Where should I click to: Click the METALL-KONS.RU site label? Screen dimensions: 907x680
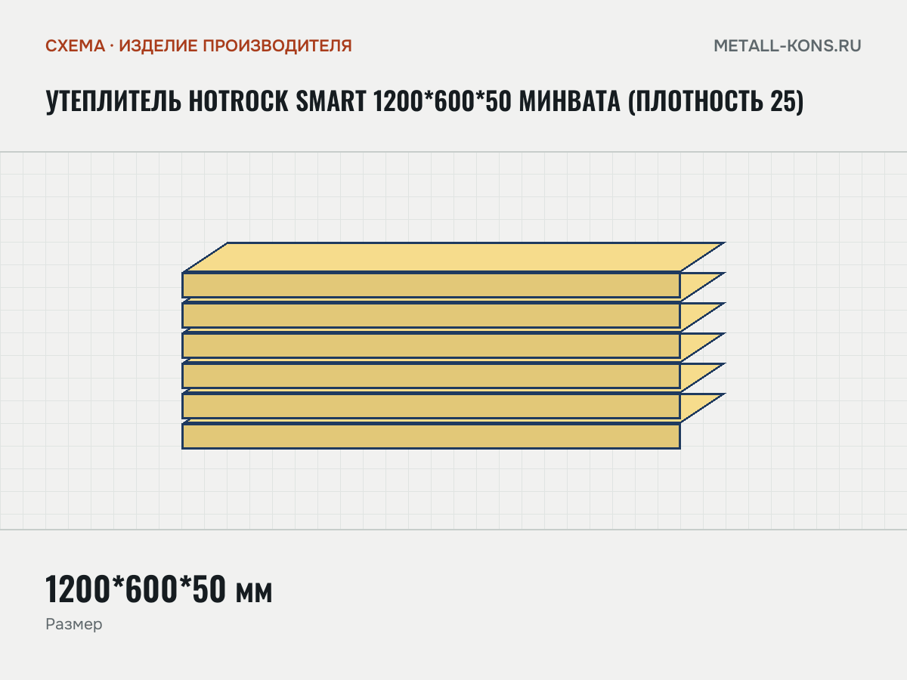[x=788, y=45]
